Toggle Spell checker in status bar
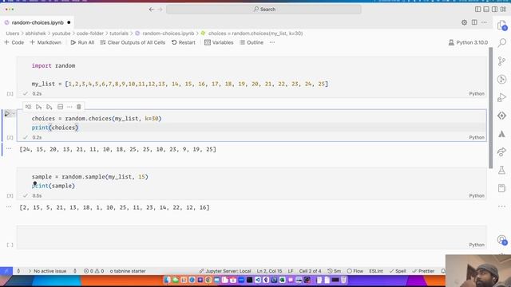Image resolution: width=511 pixels, height=287 pixels. pos(398,271)
